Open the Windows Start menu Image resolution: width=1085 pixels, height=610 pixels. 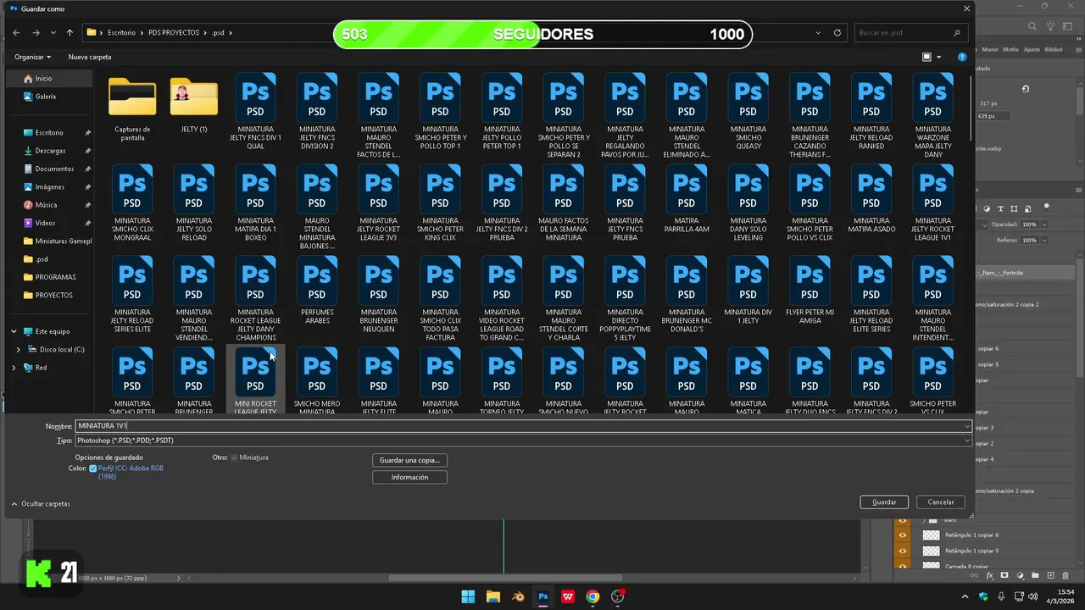(468, 596)
